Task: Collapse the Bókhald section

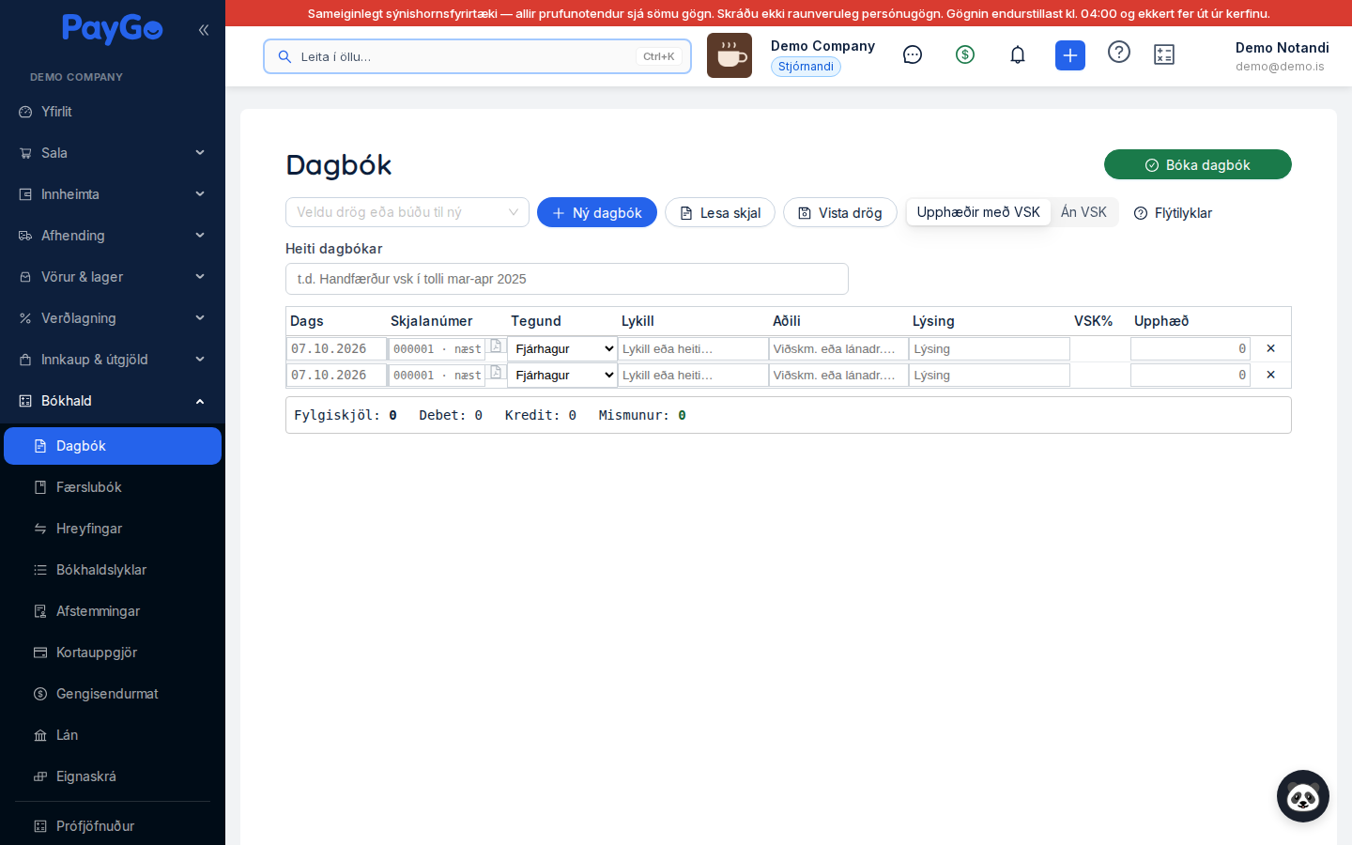Action: pyautogui.click(x=113, y=401)
